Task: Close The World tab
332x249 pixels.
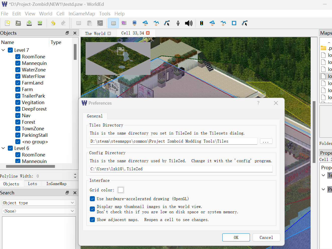Action: coord(109,33)
